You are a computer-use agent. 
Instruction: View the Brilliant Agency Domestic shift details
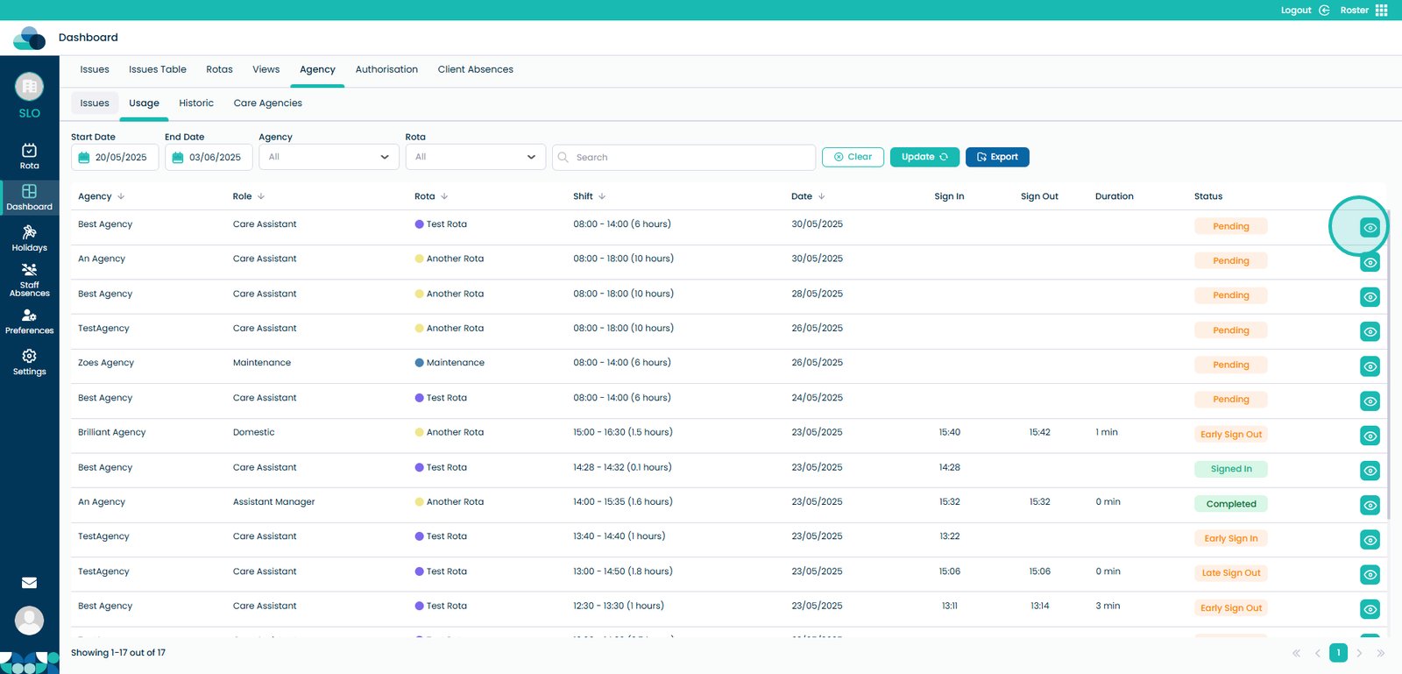[1370, 436]
